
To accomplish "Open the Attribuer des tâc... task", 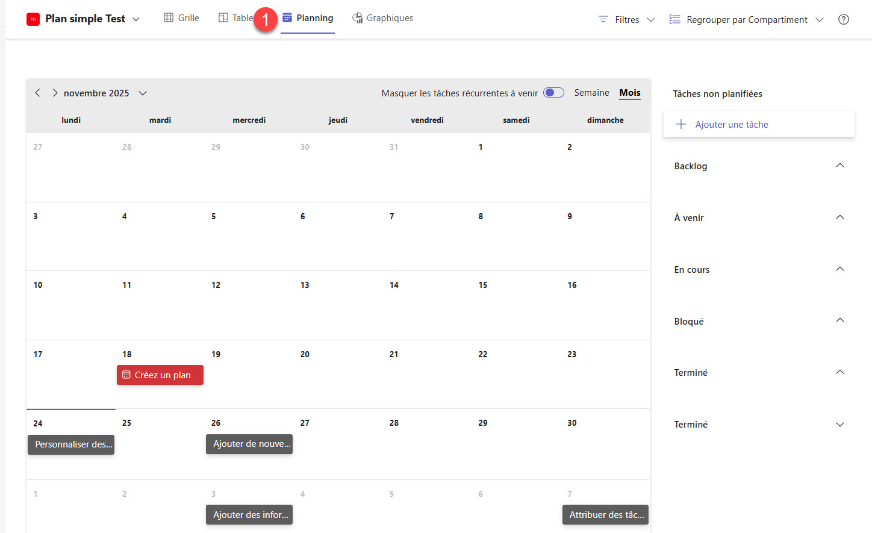I will tap(605, 515).
